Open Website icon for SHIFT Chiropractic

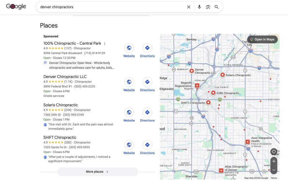coord(129,145)
